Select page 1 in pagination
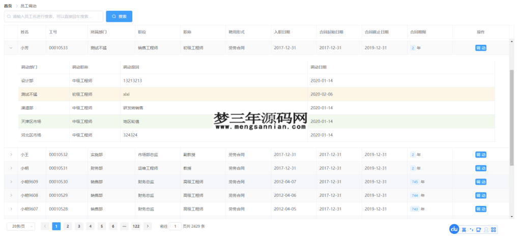Screen dimensions: 521x241 [56, 226]
